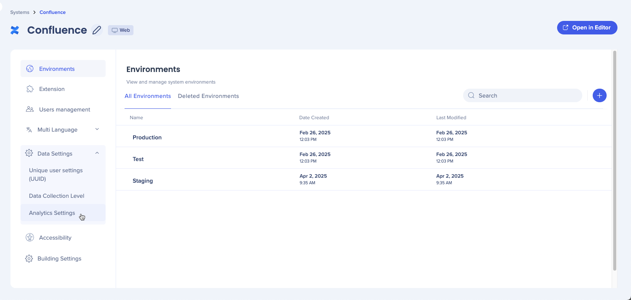Open Users management in sidebar
Viewport: 631px width, 300px height.
(64, 110)
